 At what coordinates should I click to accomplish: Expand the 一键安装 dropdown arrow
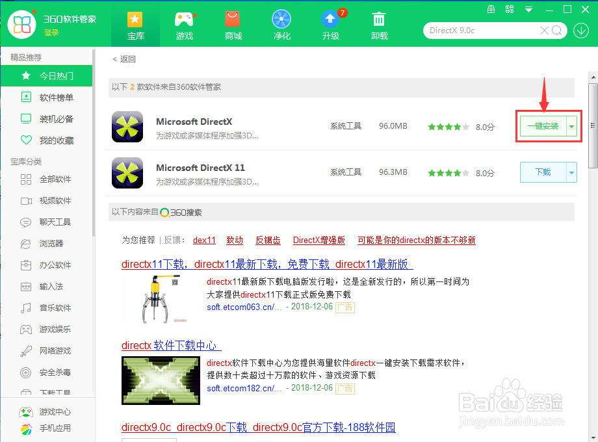coord(572,126)
